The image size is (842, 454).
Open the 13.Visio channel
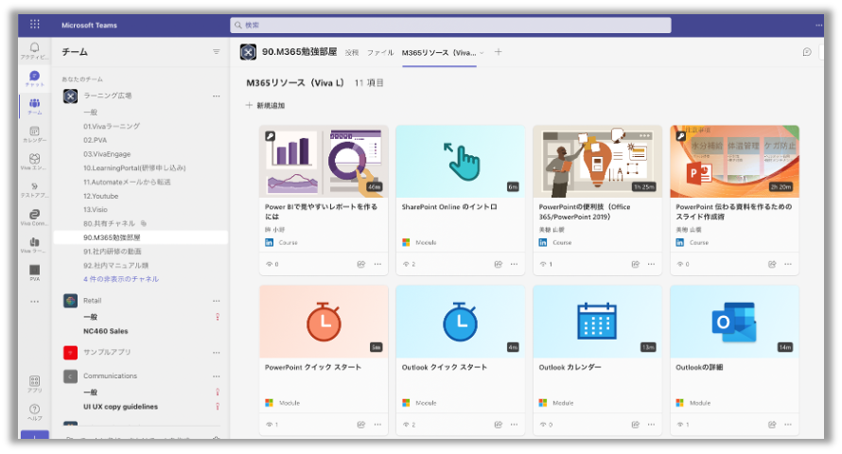tap(96, 209)
